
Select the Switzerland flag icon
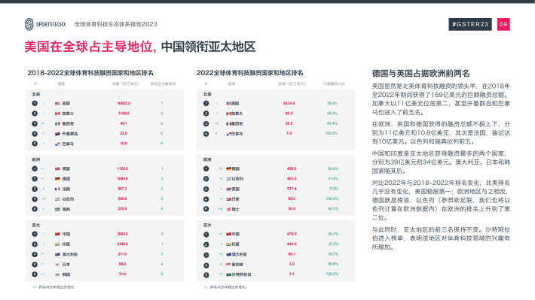click(x=228, y=209)
